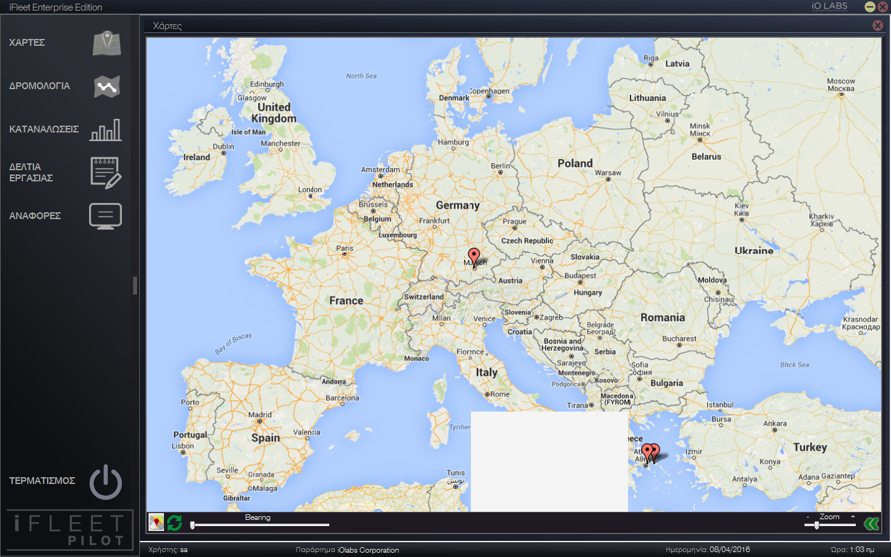Click the sidebar collapse grip handle
Viewport: 891px width, 557px height.
point(135,285)
